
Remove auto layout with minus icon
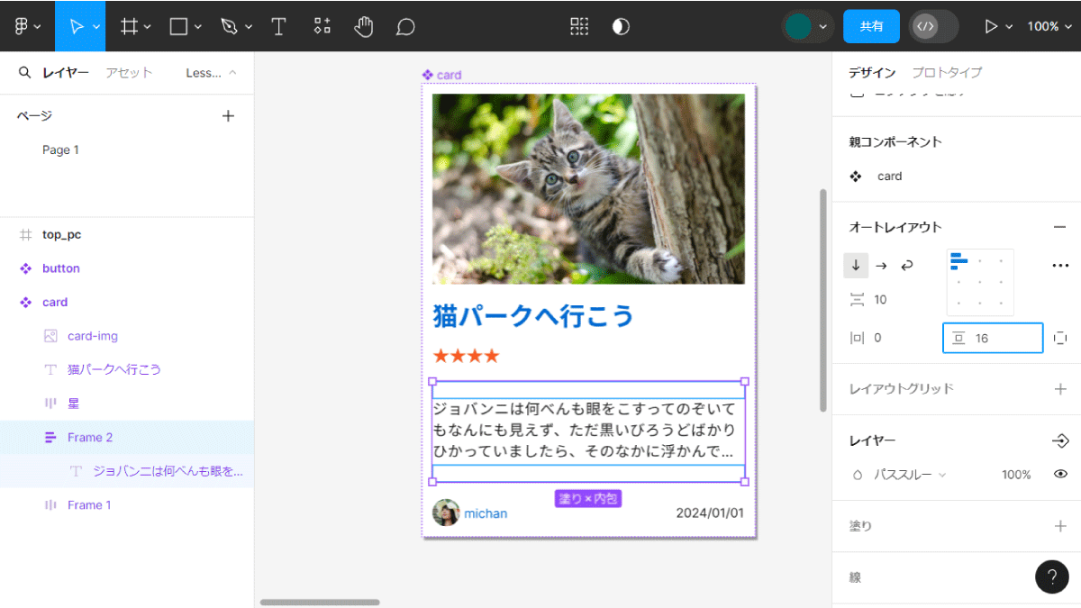tap(1059, 227)
